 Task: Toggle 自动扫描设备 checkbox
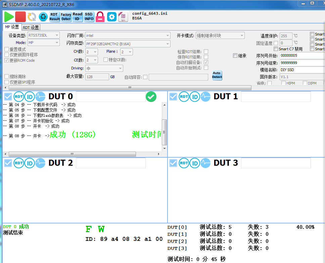click(206, 62)
